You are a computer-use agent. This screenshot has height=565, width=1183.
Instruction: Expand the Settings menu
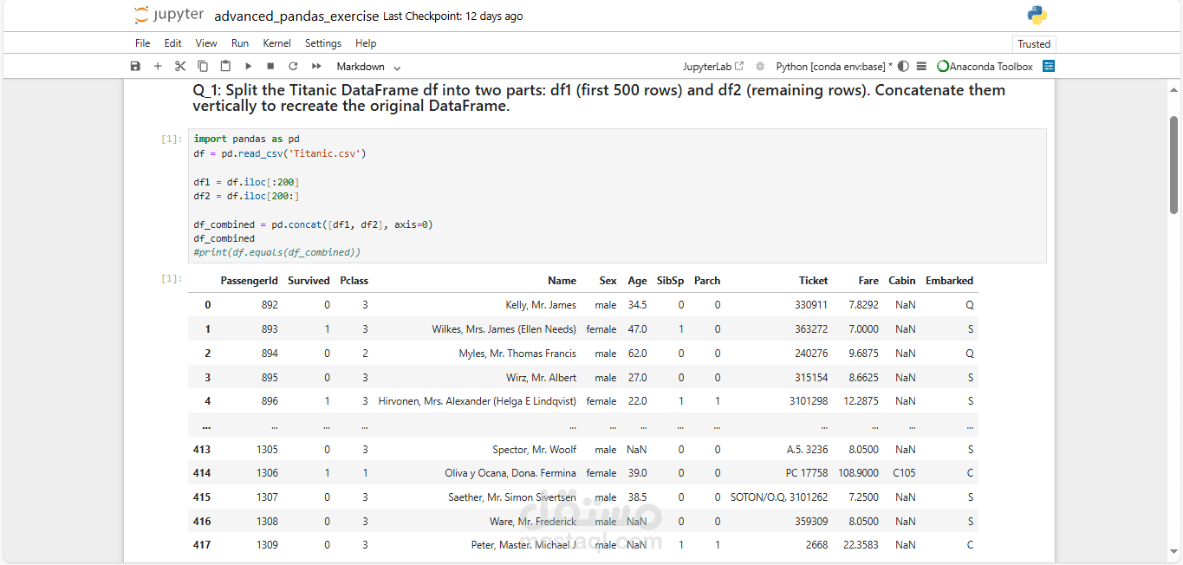coord(322,43)
